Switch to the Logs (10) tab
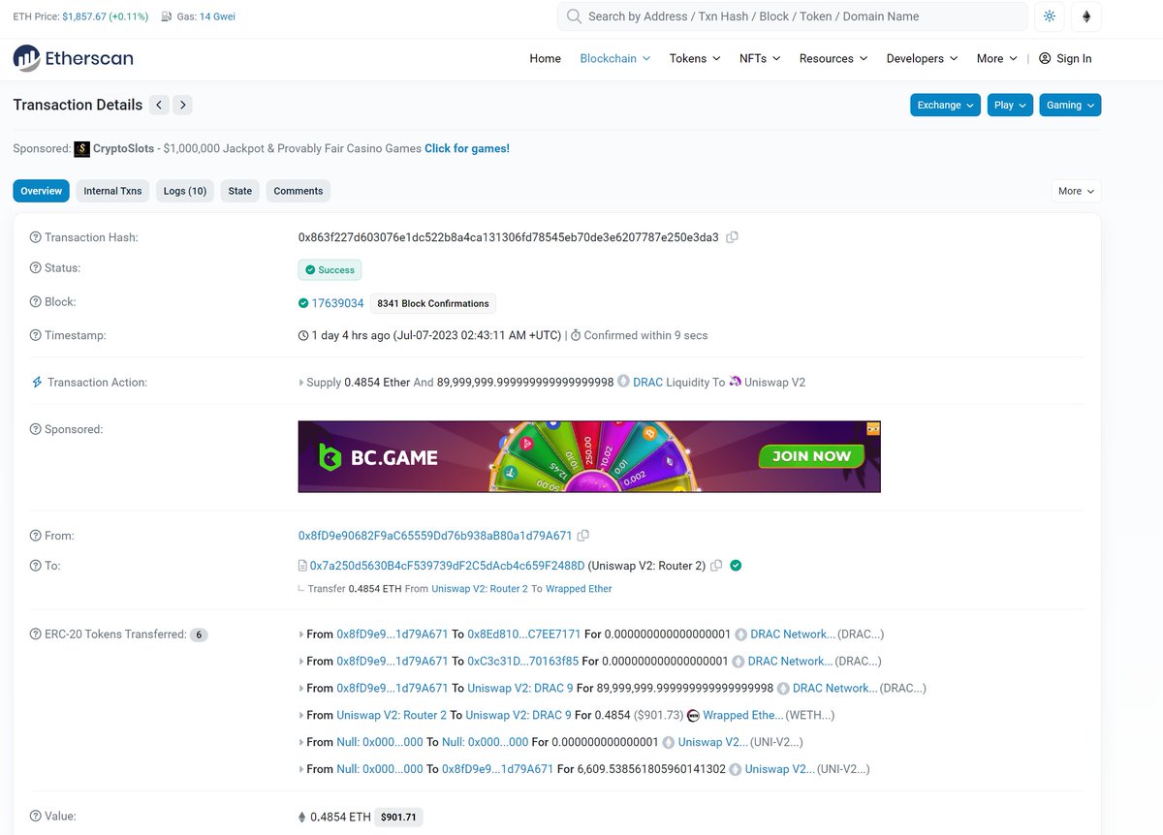This screenshot has height=835, width=1163. tap(185, 191)
